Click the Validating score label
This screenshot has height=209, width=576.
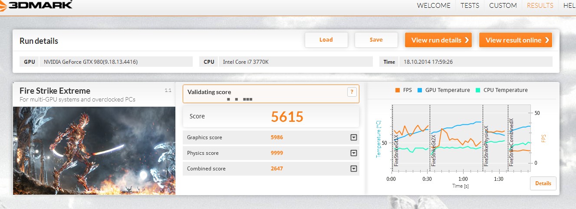(x=209, y=92)
